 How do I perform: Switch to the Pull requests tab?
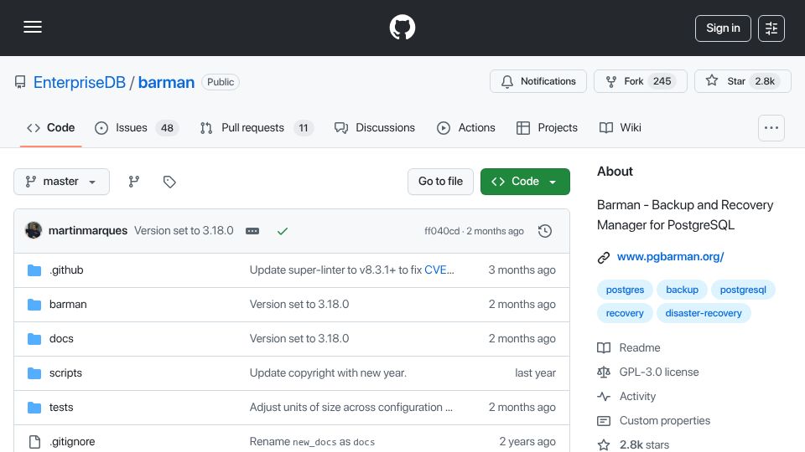pyautogui.click(x=257, y=127)
